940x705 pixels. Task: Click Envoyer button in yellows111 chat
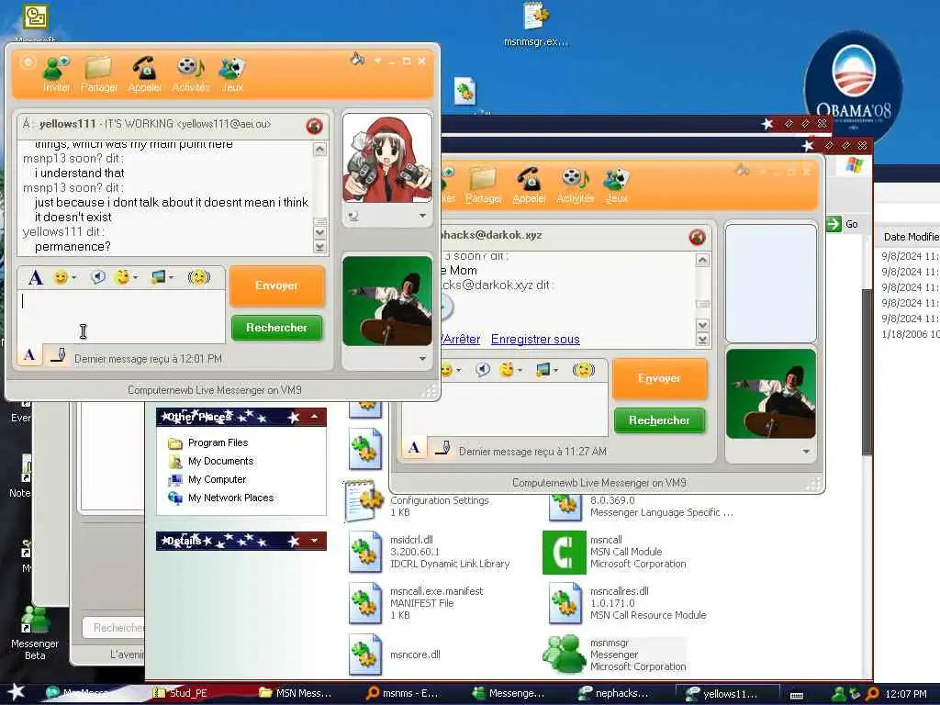point(276,285)
